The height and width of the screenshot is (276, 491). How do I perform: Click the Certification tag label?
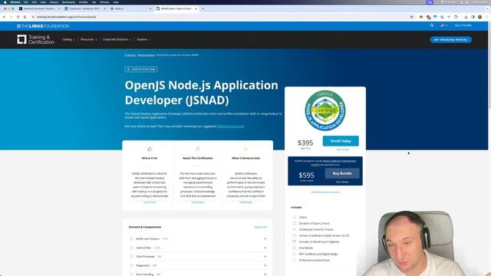click(141, 70)
